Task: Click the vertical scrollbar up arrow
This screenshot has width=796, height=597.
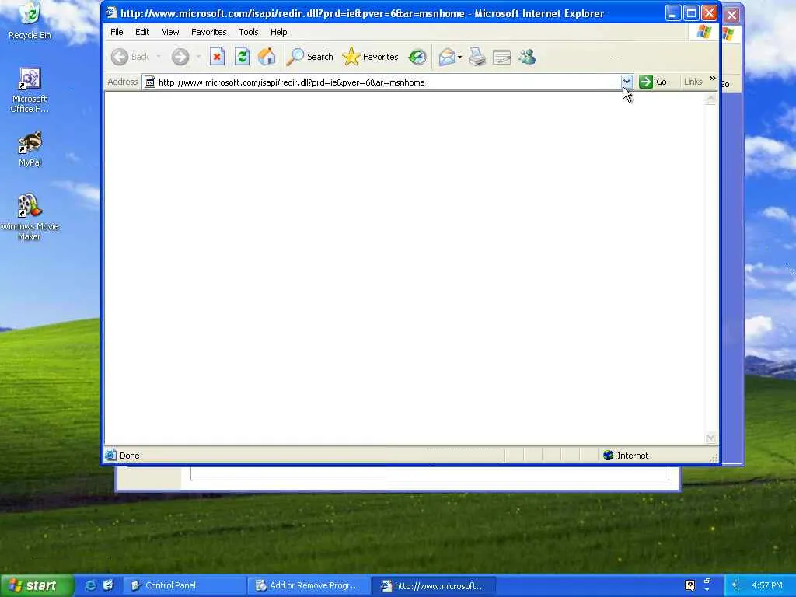Action: [x=710, y=99]
